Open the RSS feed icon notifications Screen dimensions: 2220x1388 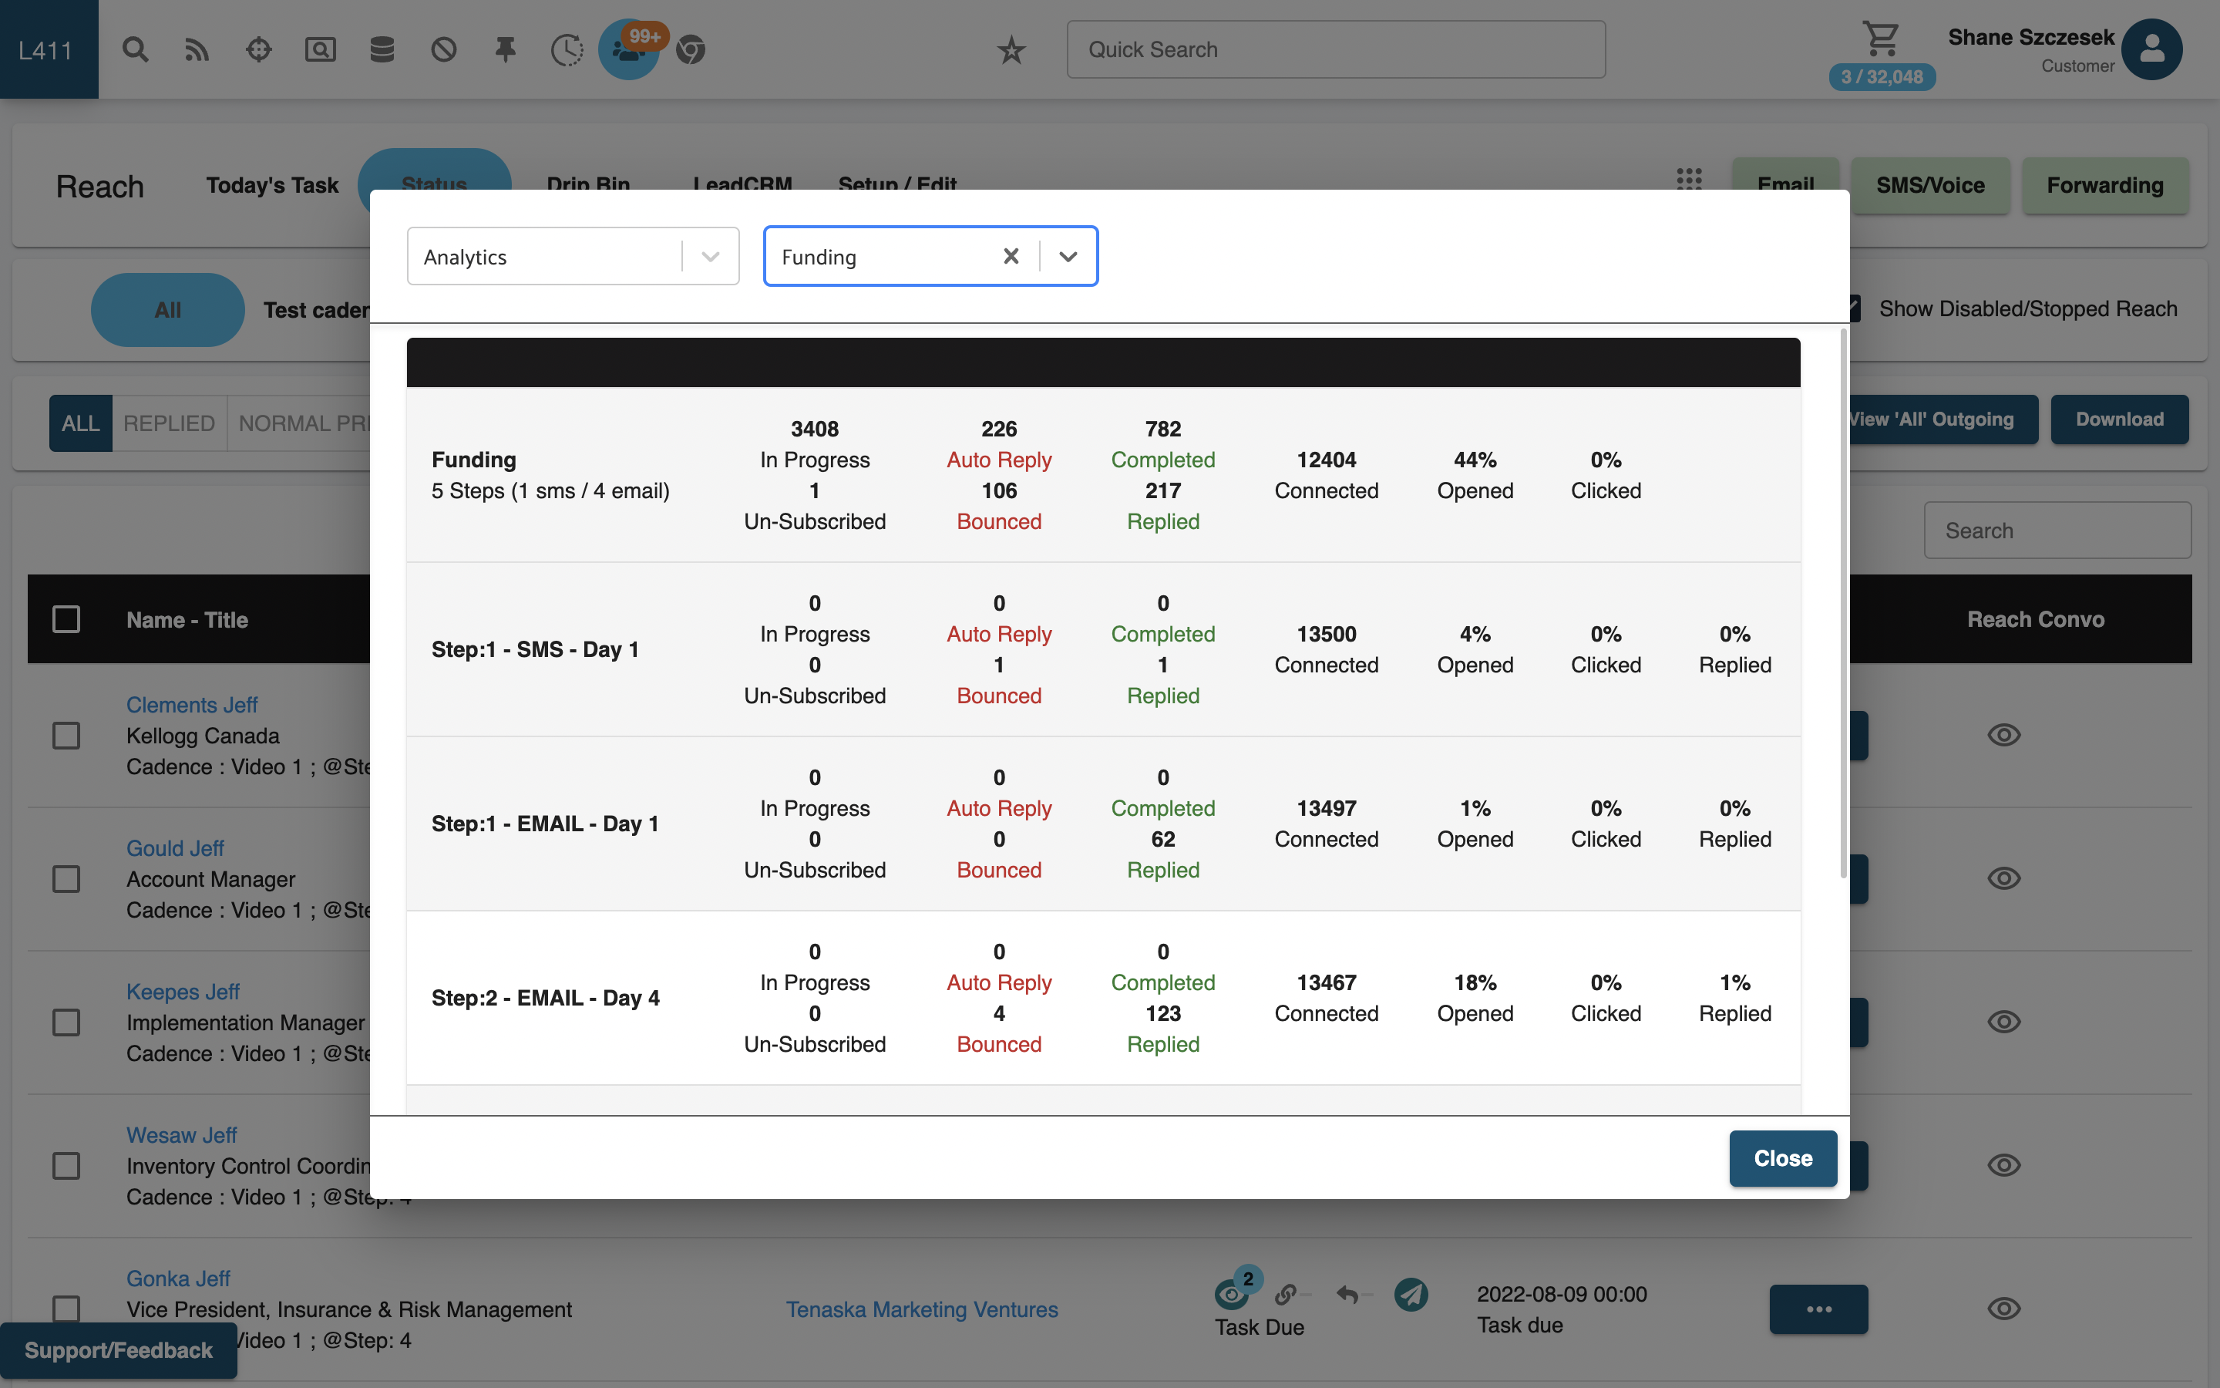pos(197,48)
